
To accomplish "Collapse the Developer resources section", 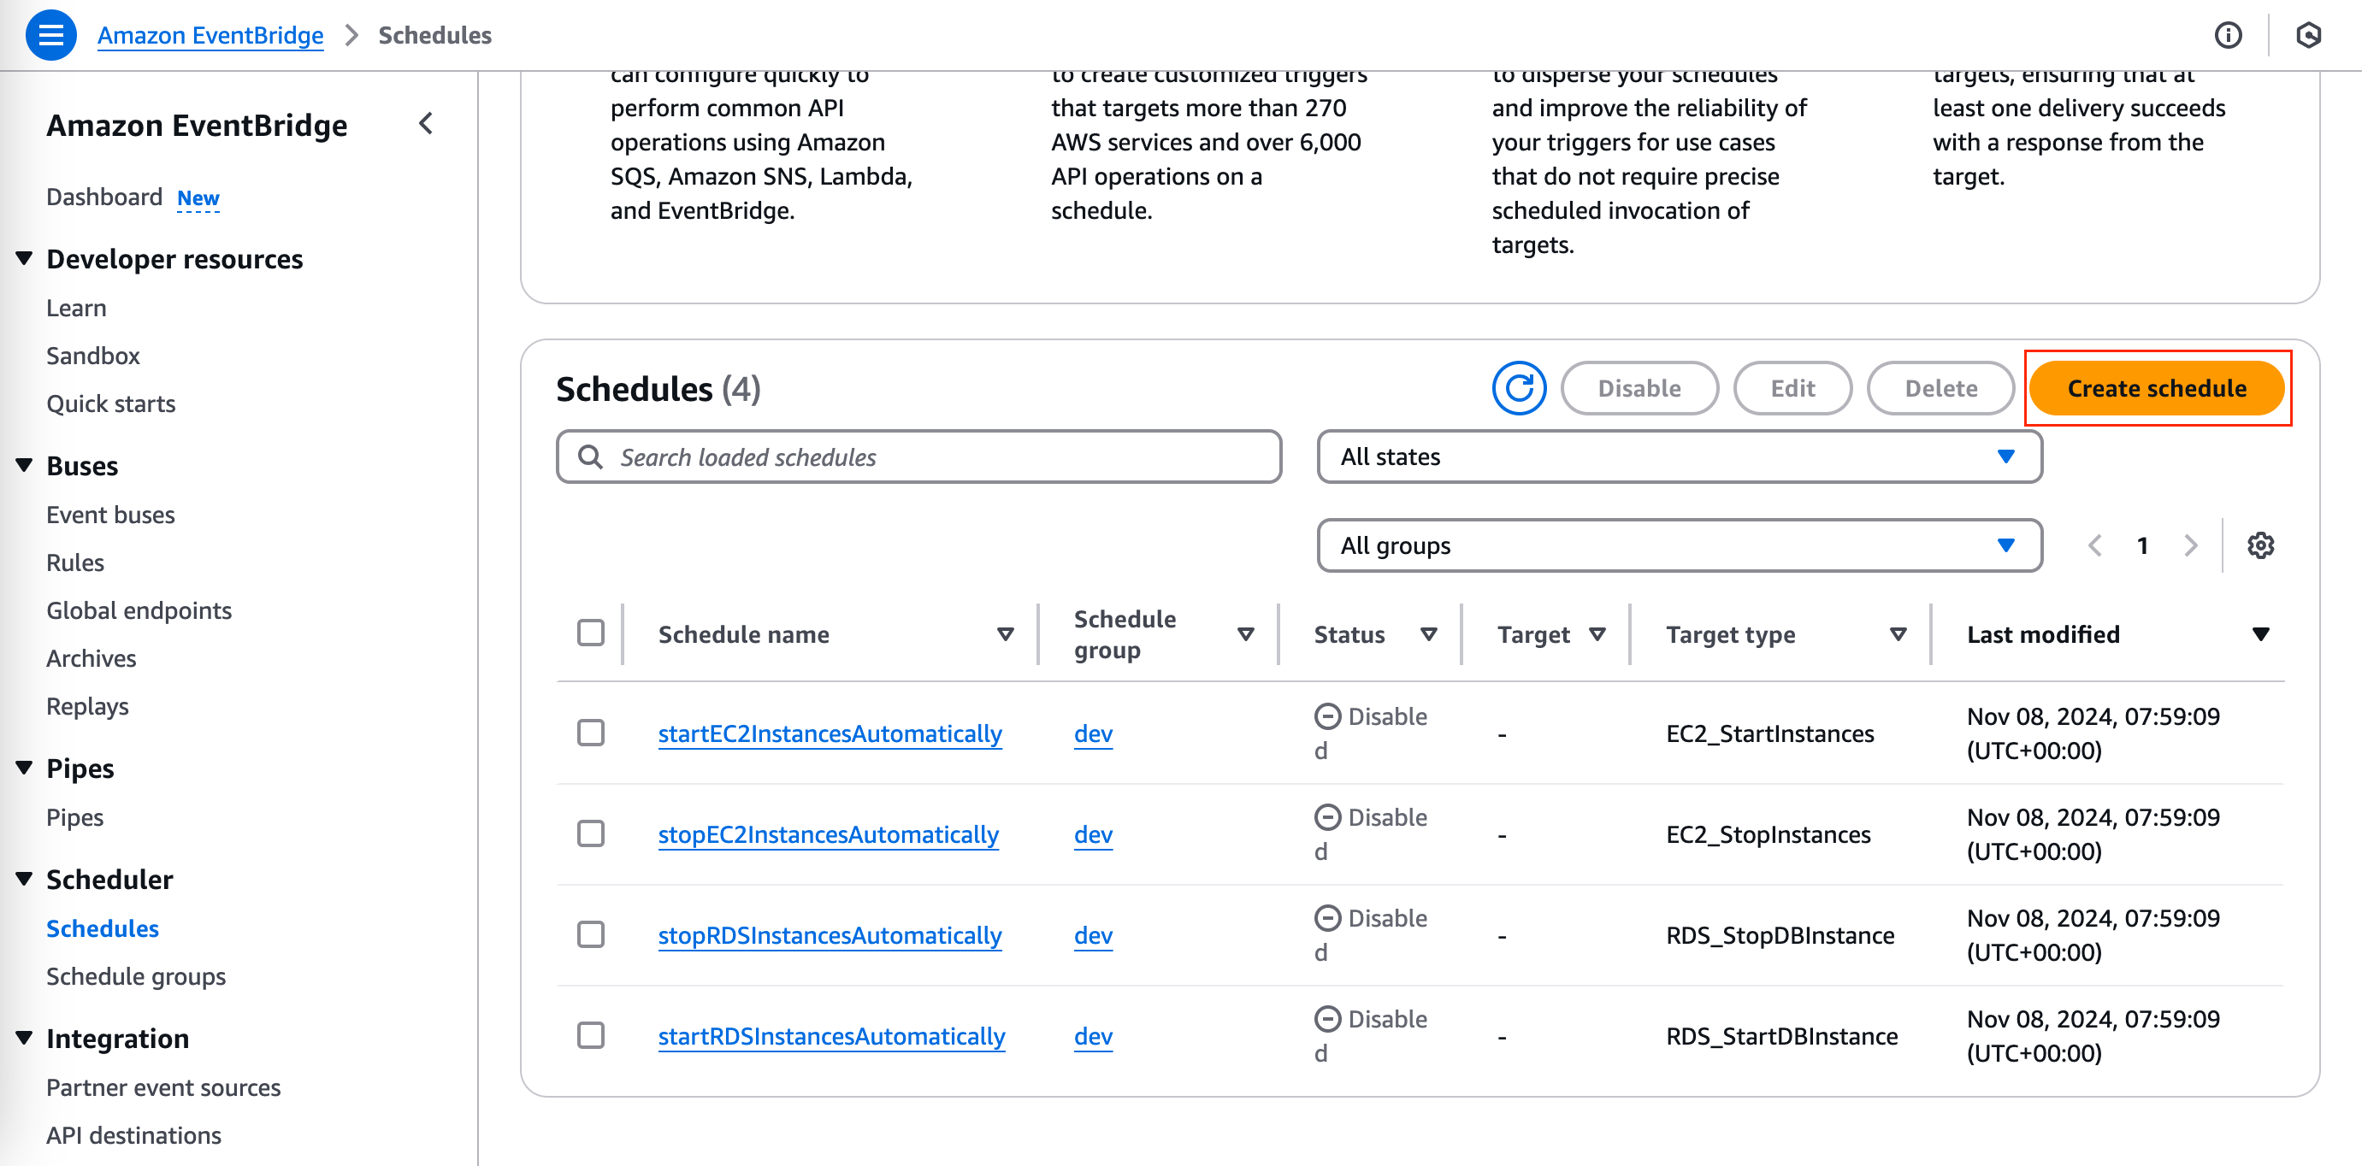I will tap(25, 259).
